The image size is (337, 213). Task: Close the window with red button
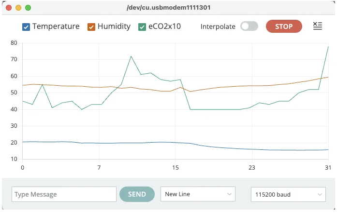tap(9, 8)
